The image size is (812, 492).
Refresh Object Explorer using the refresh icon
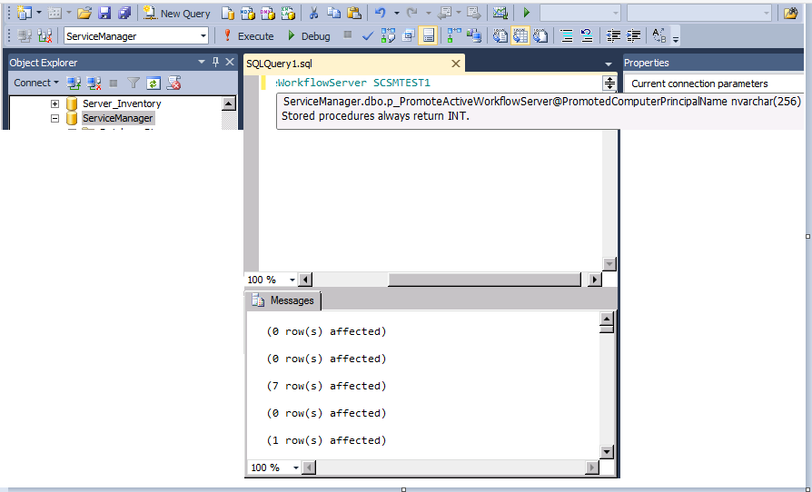coord(153,83)
